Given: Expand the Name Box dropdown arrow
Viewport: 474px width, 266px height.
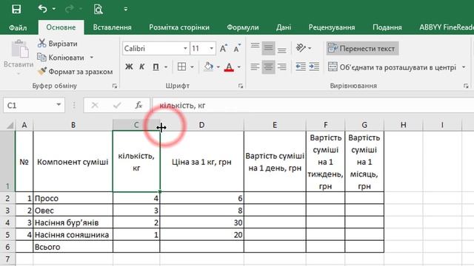Looking at the screenshot, I should (x=59, y=105).
